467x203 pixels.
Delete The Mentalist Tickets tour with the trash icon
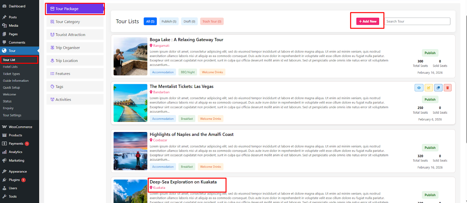[447, 88]
